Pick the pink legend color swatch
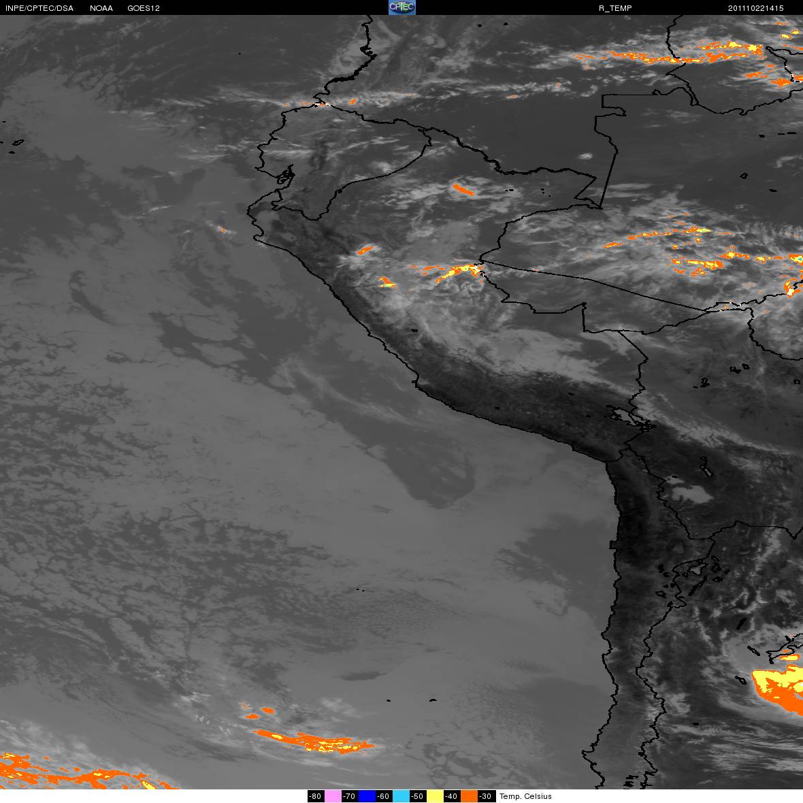803x803 pixels. 333,796
